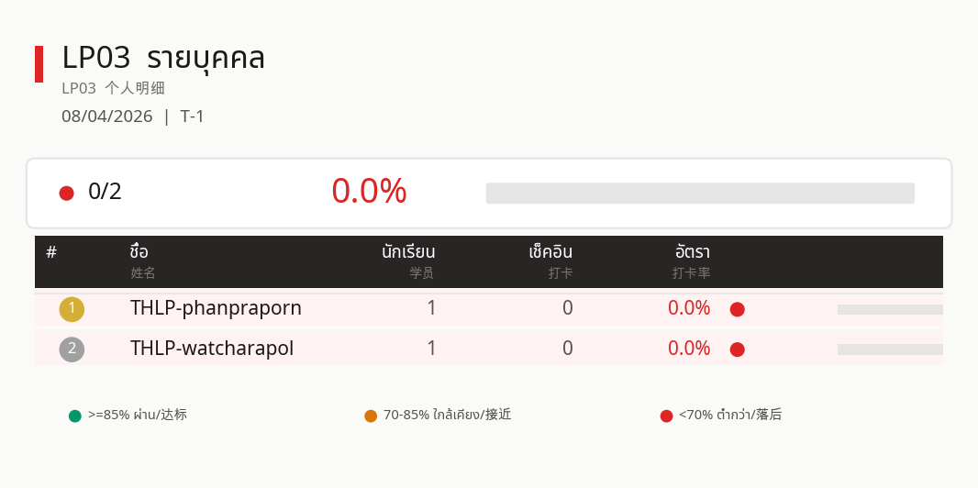This screenshot has height=488, width=978.
Task: Click orange legend dot for 70-85%
Action: coord(371,416)
